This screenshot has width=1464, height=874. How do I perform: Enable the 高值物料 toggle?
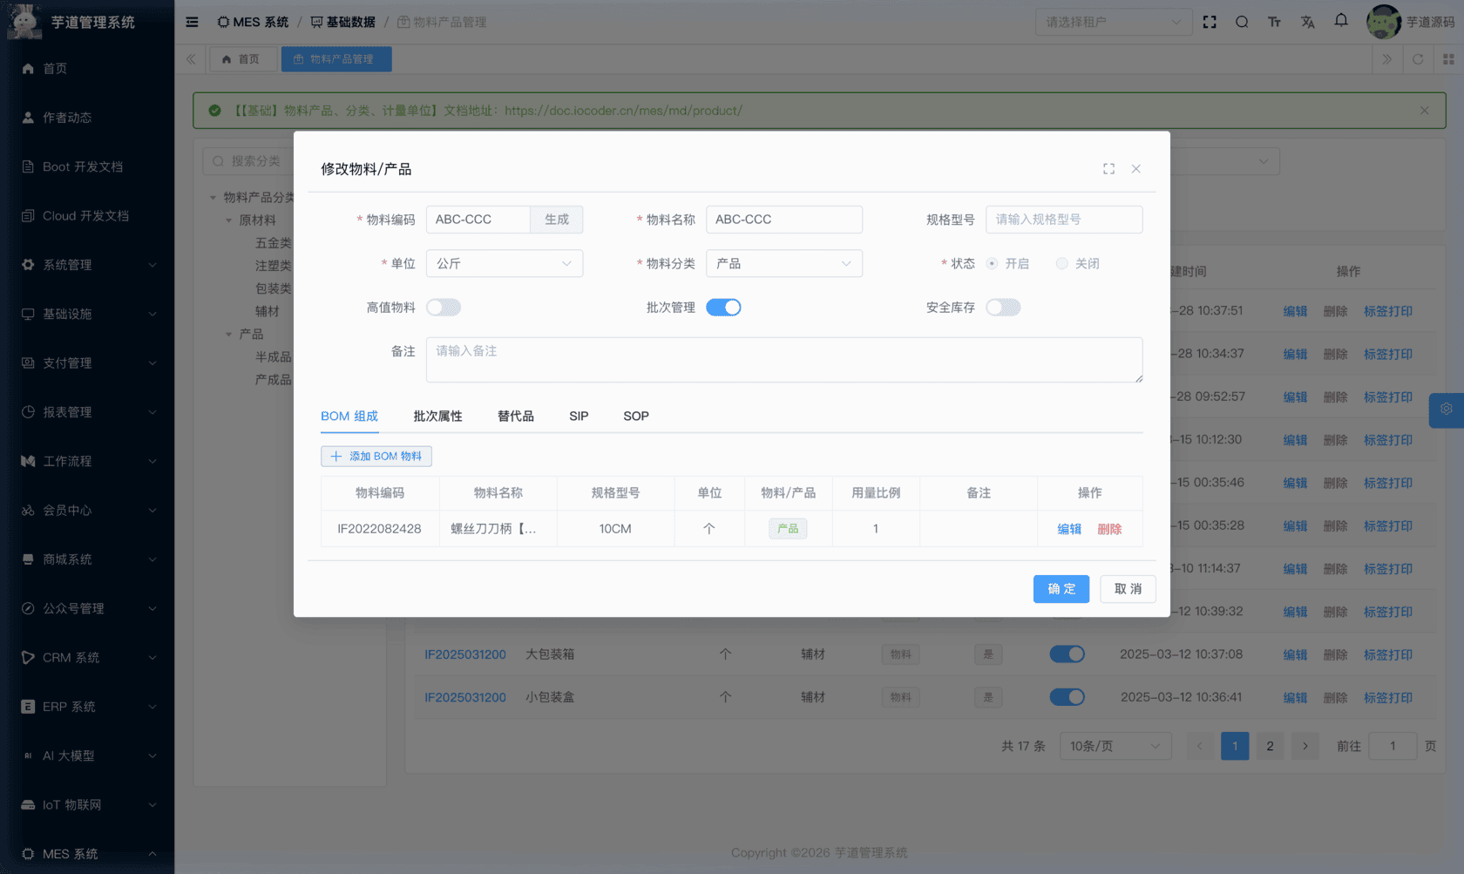(444, 307)
